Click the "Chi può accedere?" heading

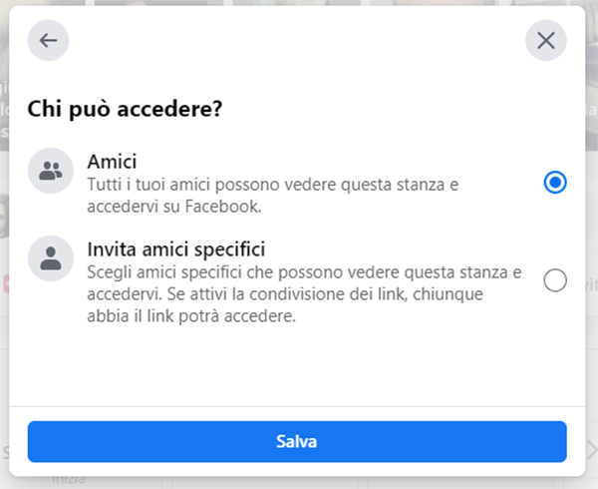125,108
